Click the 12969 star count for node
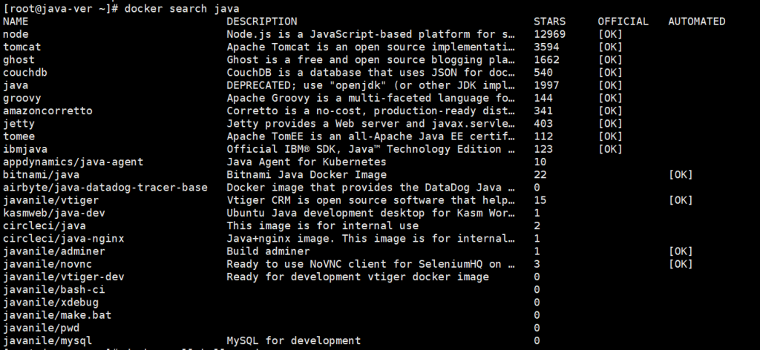The width and height of the screenshot is (760, 350). click(x=549, y=34)
